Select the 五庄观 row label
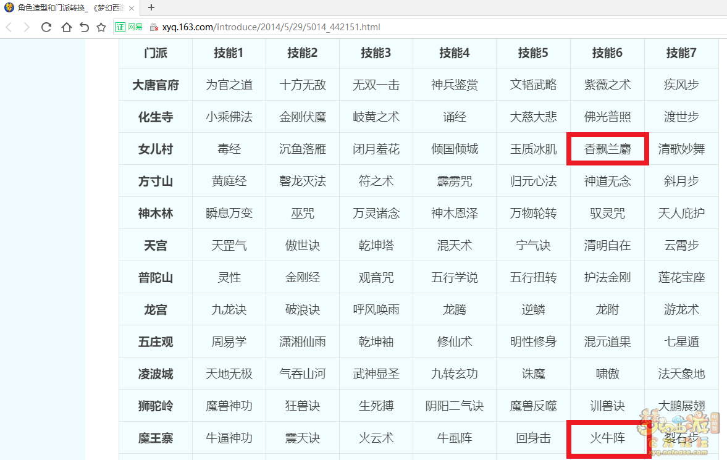 [x=156, y=341]
